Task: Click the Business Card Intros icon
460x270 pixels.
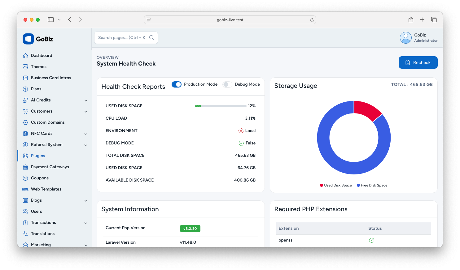Action: [x=25, y=78]
